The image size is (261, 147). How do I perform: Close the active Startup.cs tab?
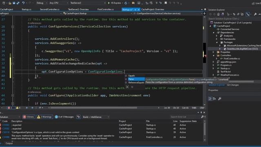(139, 10)
